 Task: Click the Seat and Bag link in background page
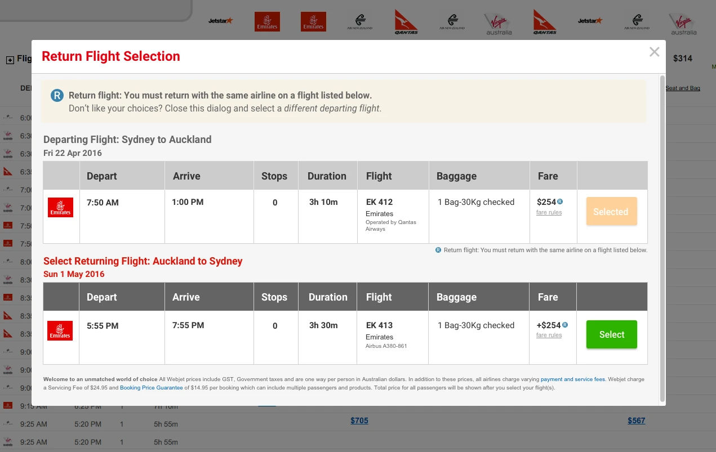[683, 88]
